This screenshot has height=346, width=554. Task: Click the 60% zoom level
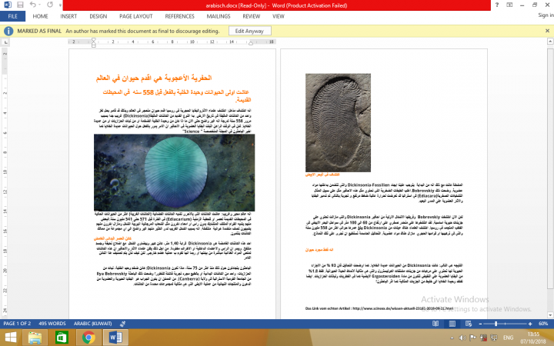coord(543,324)
